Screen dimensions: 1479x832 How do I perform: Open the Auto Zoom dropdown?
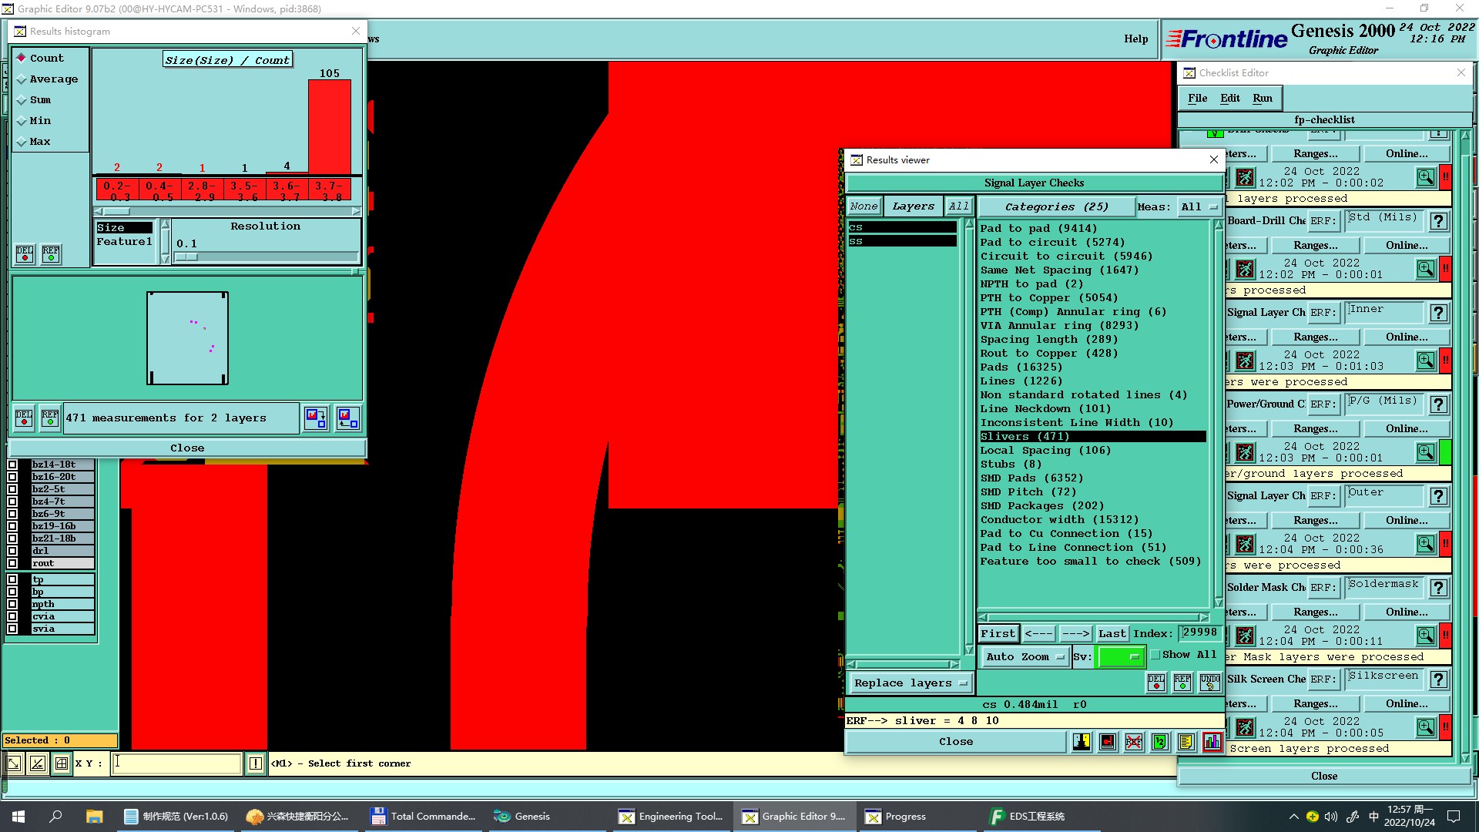pos(1025,657)
